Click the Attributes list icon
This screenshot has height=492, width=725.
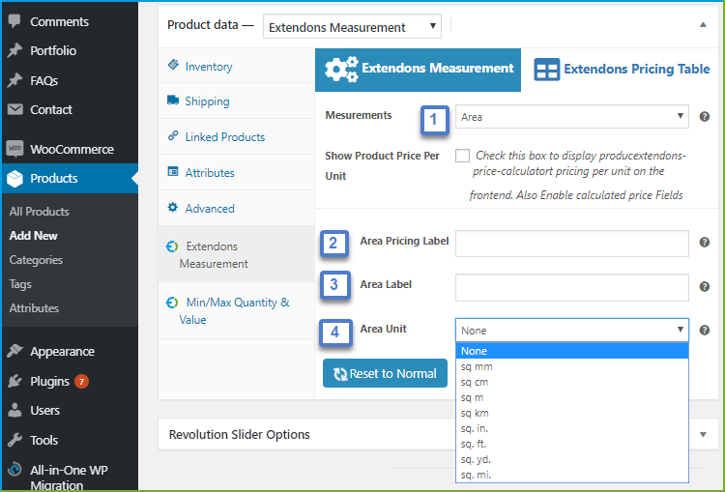pos(173,171)
